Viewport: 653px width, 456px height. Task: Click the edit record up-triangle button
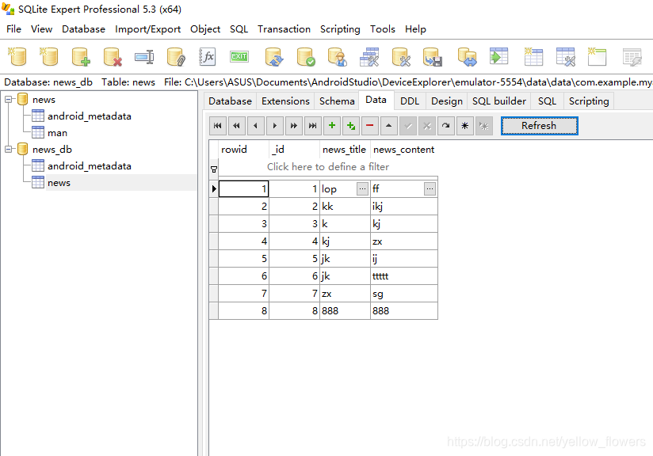388,126
